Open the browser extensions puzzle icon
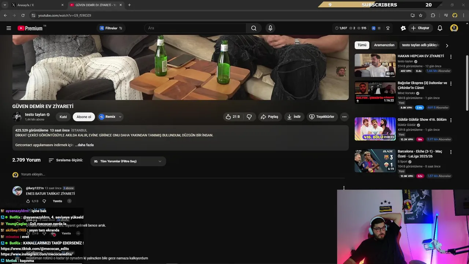469x264 pixels. click(433, 15)
